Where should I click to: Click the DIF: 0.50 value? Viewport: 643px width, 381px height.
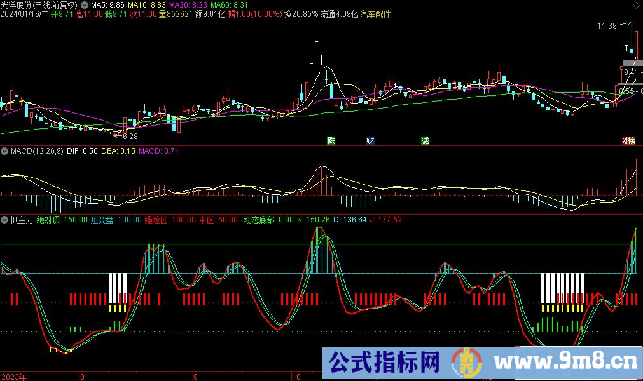coord(83,151)
